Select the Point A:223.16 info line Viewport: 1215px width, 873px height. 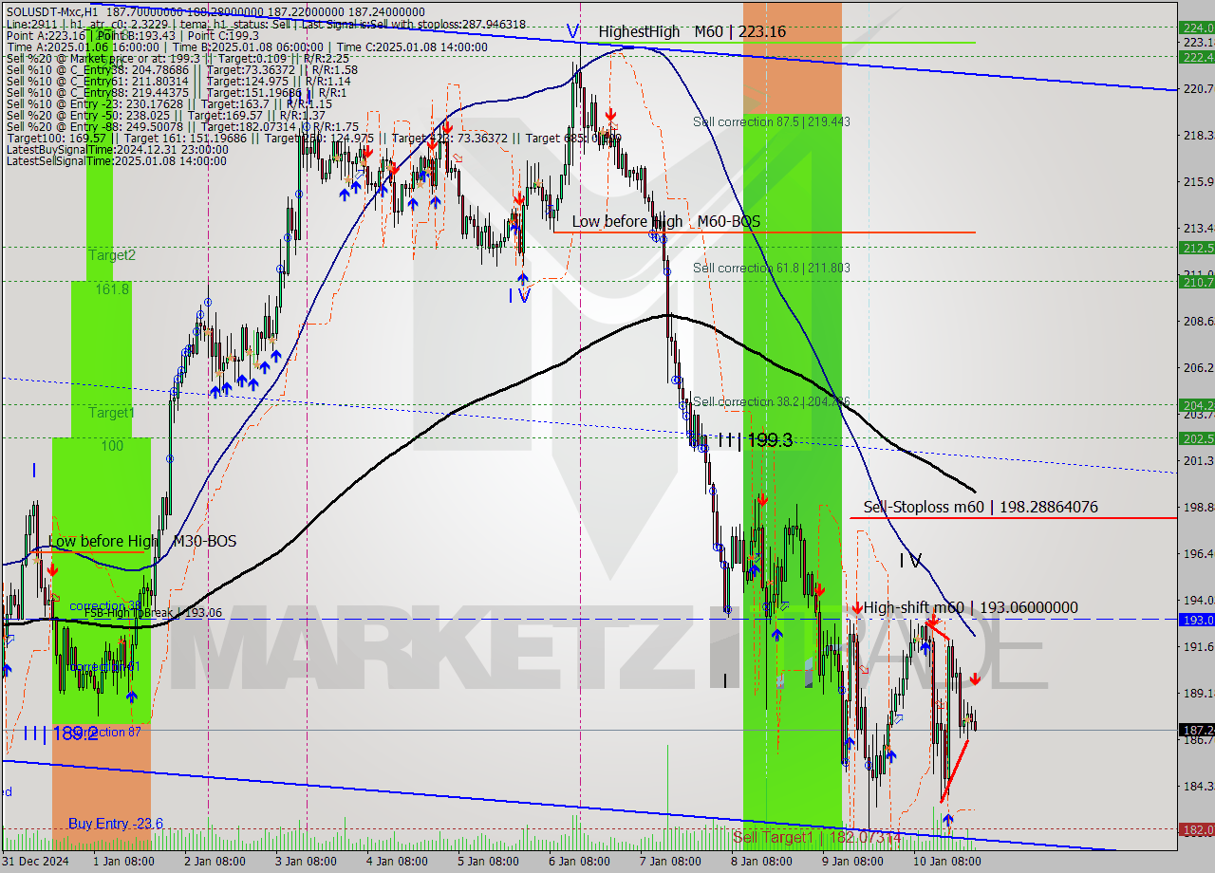(x=132, y=35)
